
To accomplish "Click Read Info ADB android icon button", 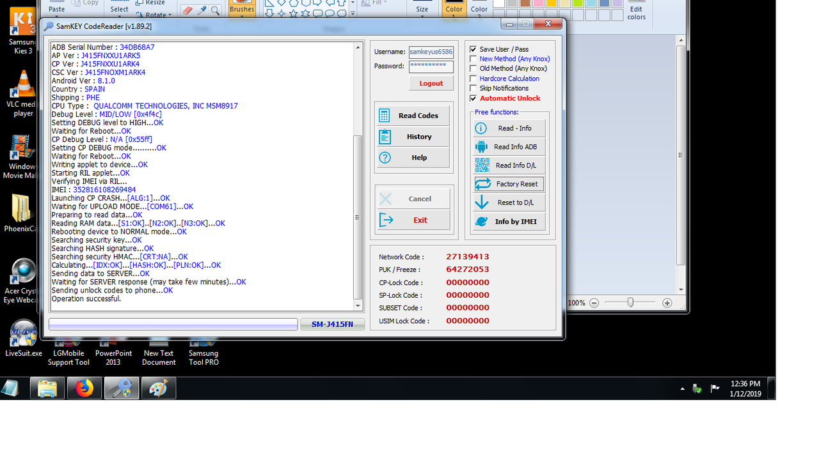I will (509, 147).
